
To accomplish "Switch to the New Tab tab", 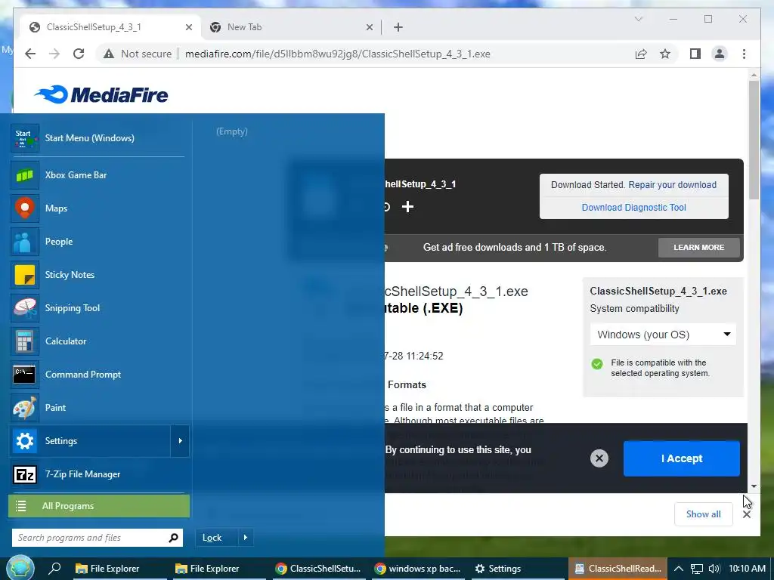I will point(291,27).
